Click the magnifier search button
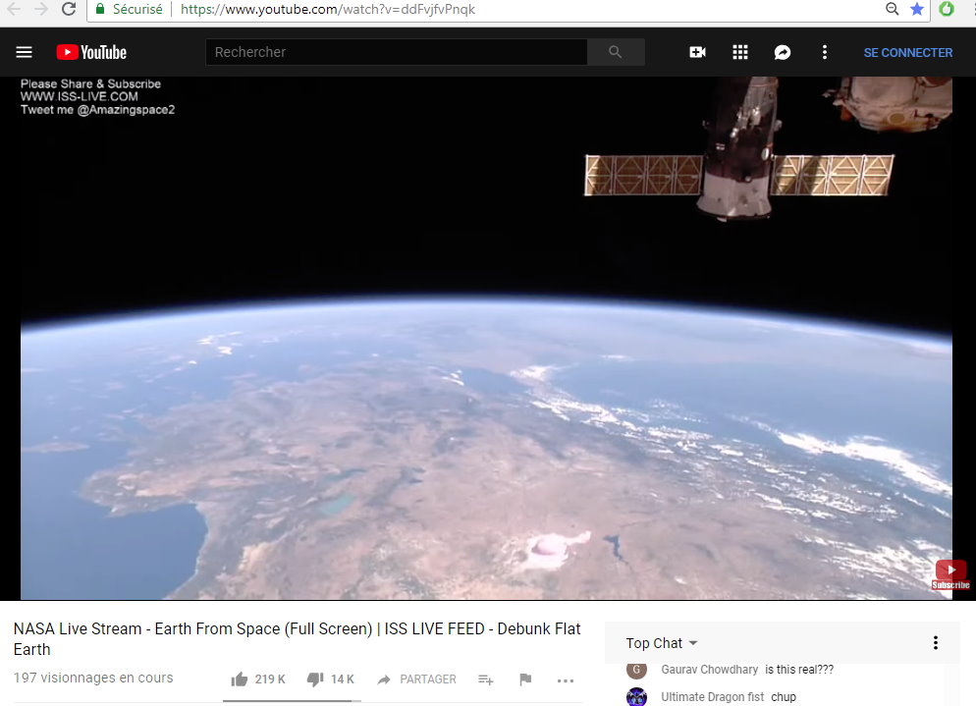976x706 pixels. 616,52
